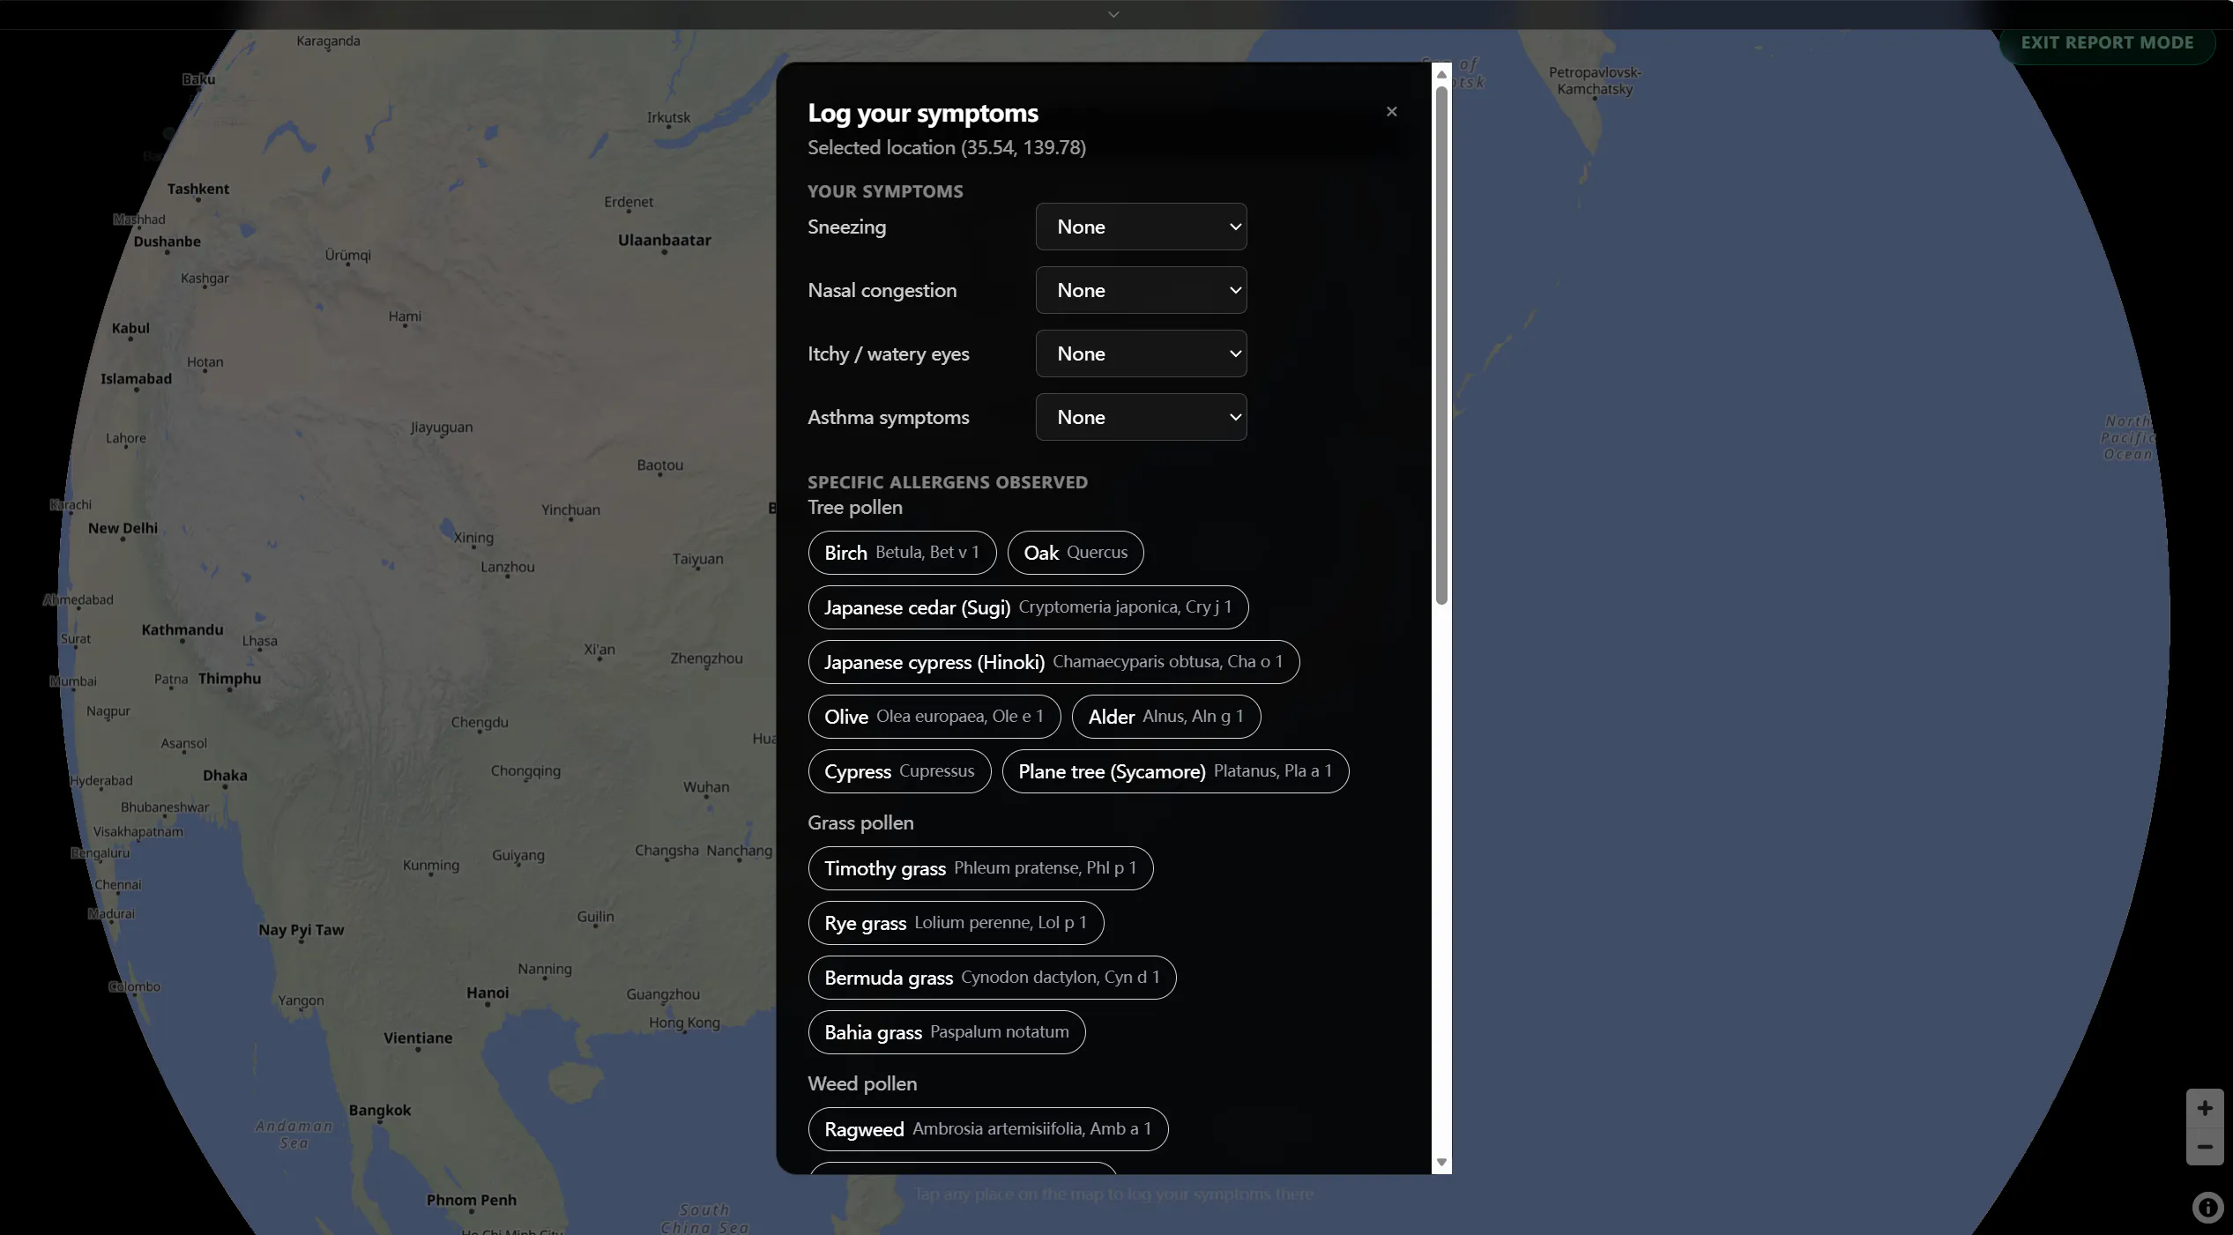Viewport: 2233px width, 1235px height.
Task: Click the Kathmandu label on the map
Action: click(x=182, y=629)
